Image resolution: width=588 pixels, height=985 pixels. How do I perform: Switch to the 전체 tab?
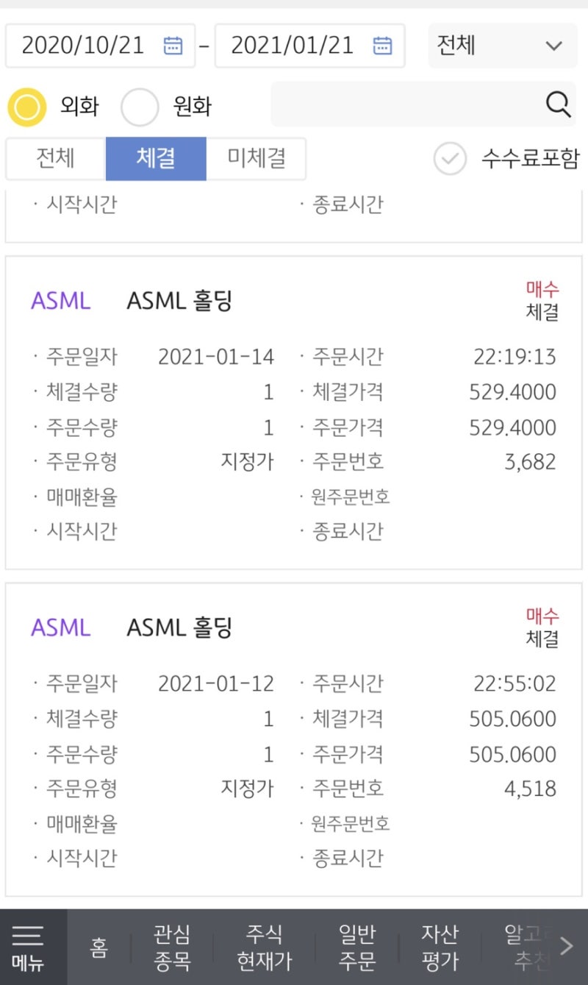(56, 158)
